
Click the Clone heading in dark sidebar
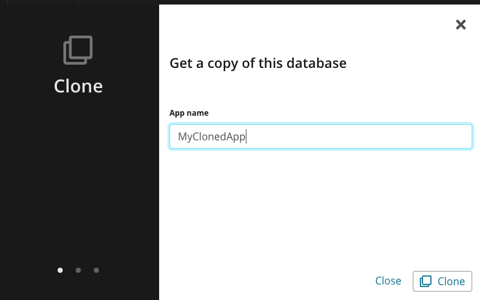[x=78, y=86]
